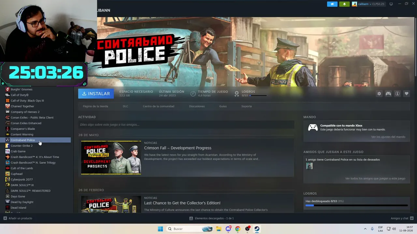Click the Amigos y chat icon
This screenshot has width=417, height=234.
[x=412, y=218]
